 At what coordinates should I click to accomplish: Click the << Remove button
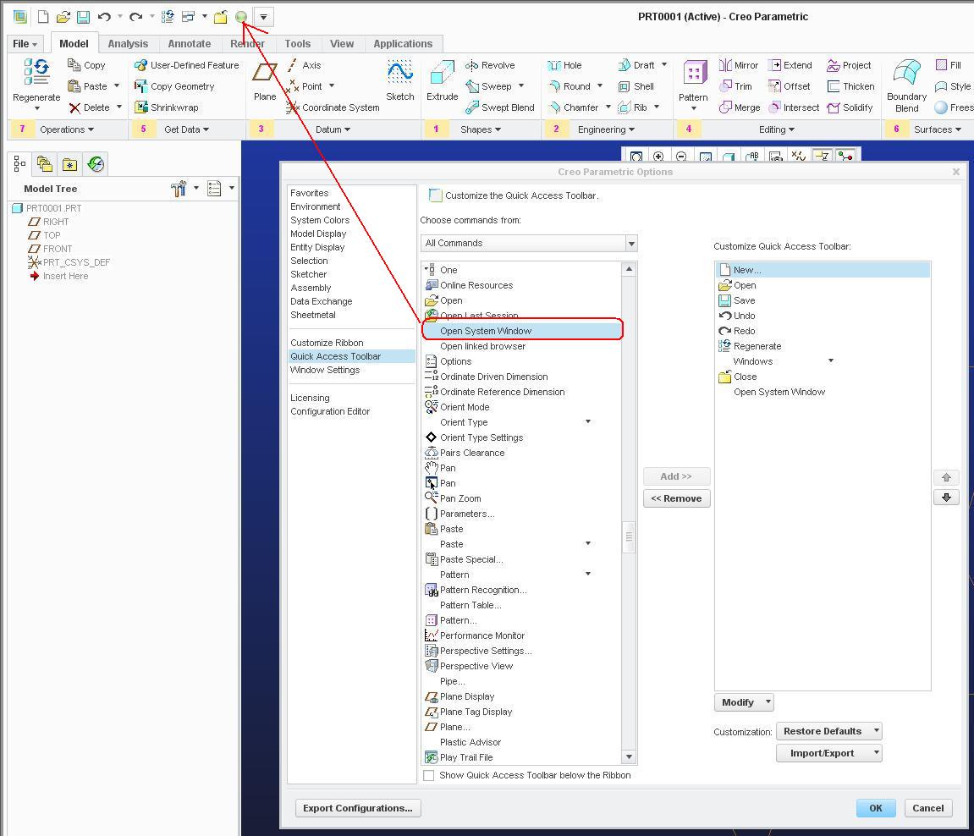676,498
